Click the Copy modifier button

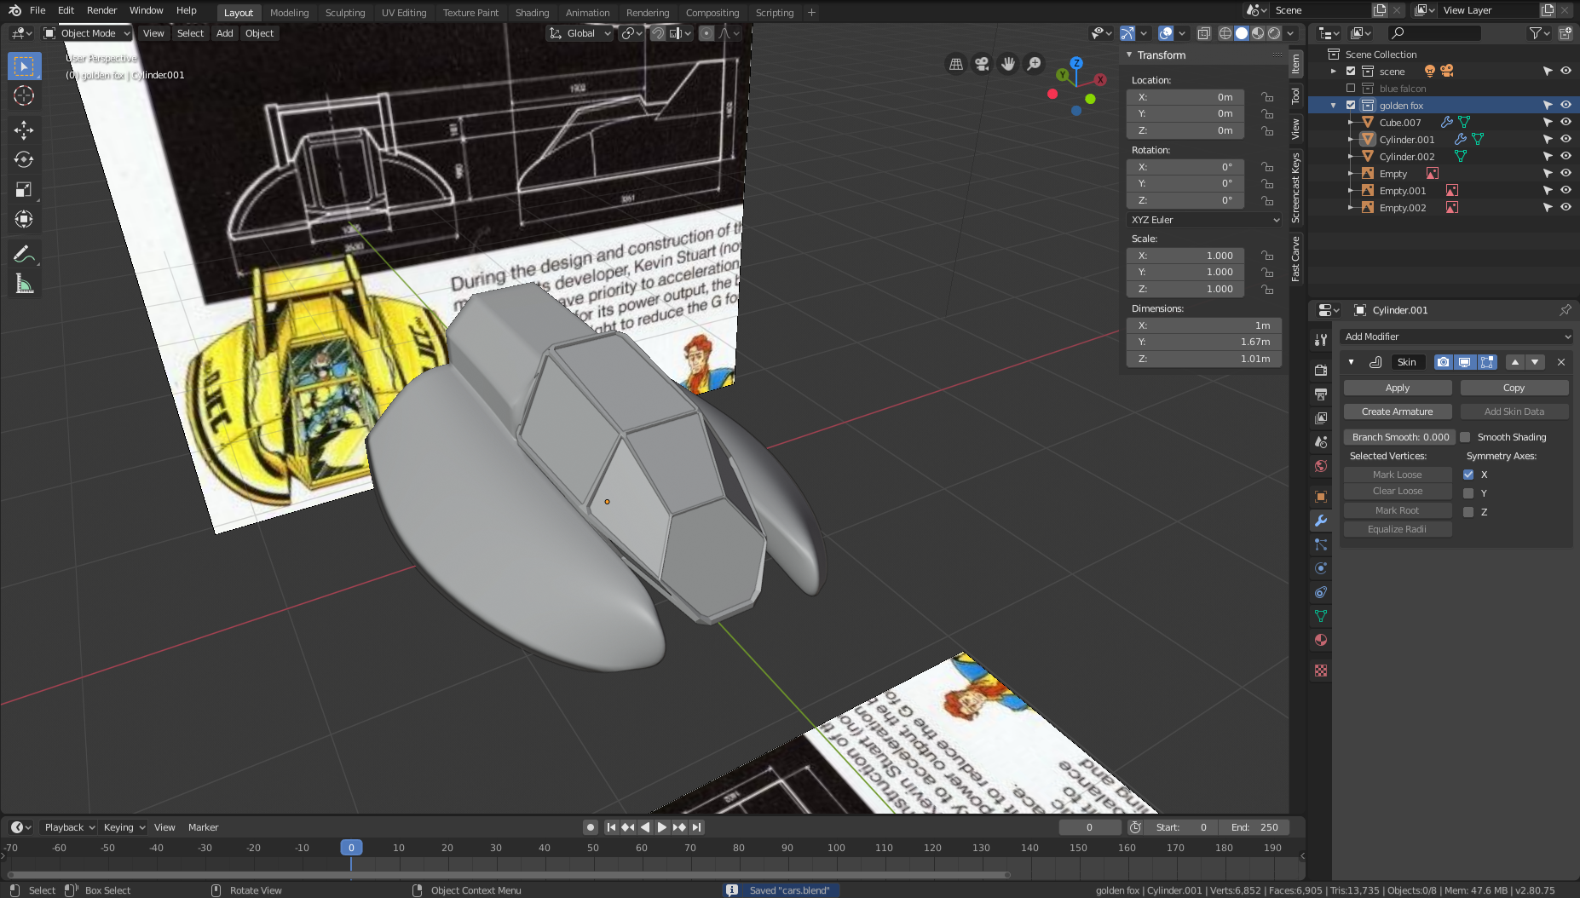(x=1514, y=388)
